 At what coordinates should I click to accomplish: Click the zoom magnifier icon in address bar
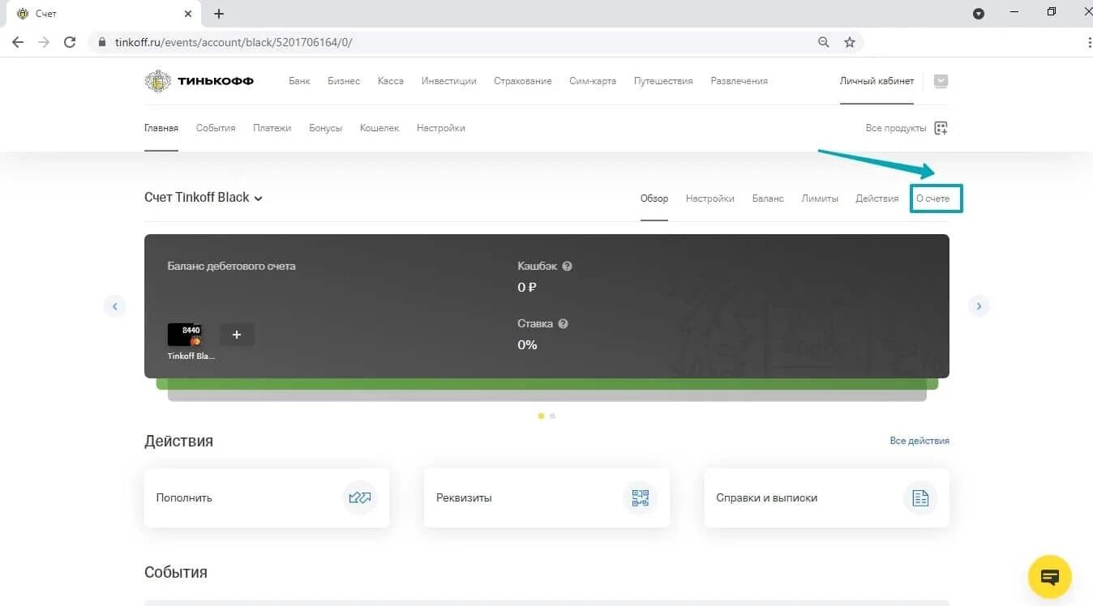(824, 42)
